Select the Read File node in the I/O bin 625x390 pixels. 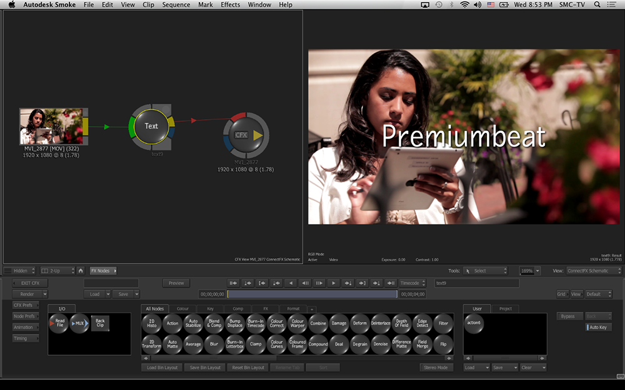tap(59, 323)
